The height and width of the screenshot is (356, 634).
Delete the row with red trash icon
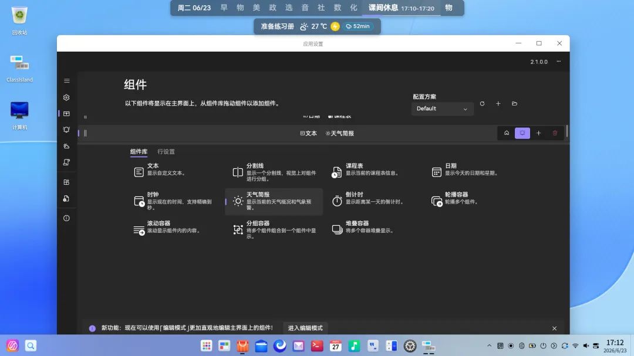click(555, 133)
